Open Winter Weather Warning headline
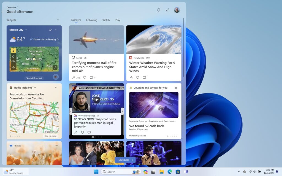Viewport: 282px width, 176px height. pyautogui.click(x=152, y=67)
